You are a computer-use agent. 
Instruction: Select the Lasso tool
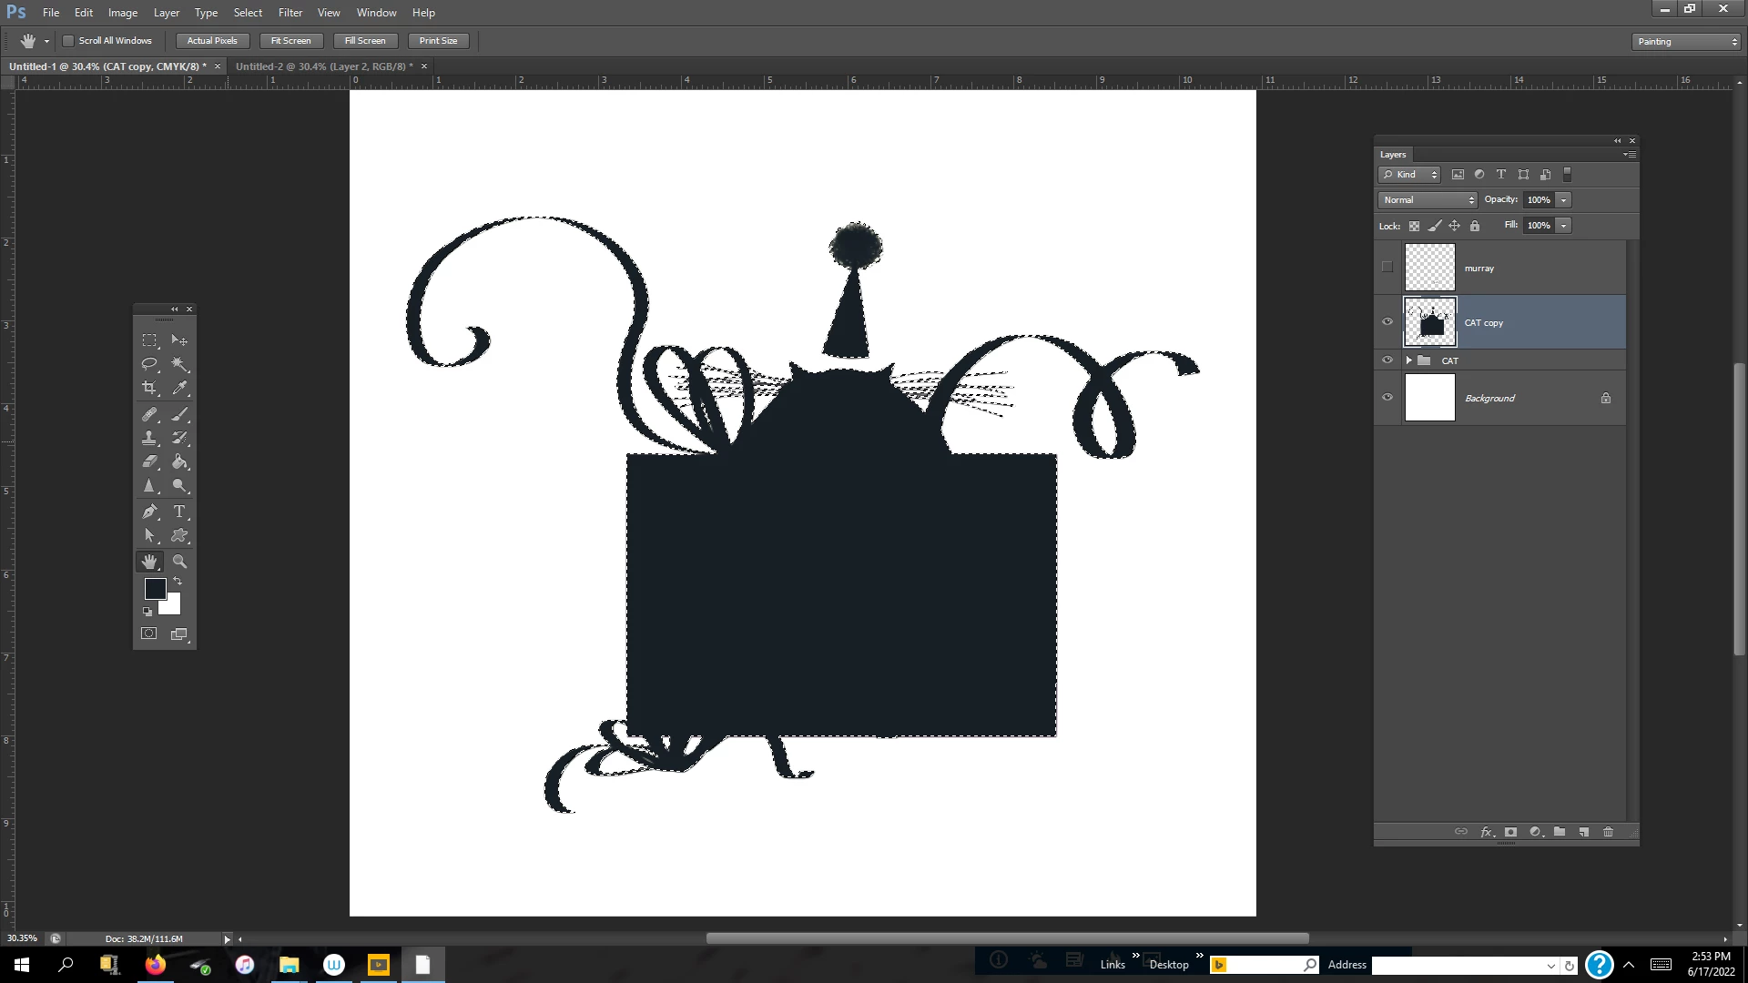tap(149, 364)
